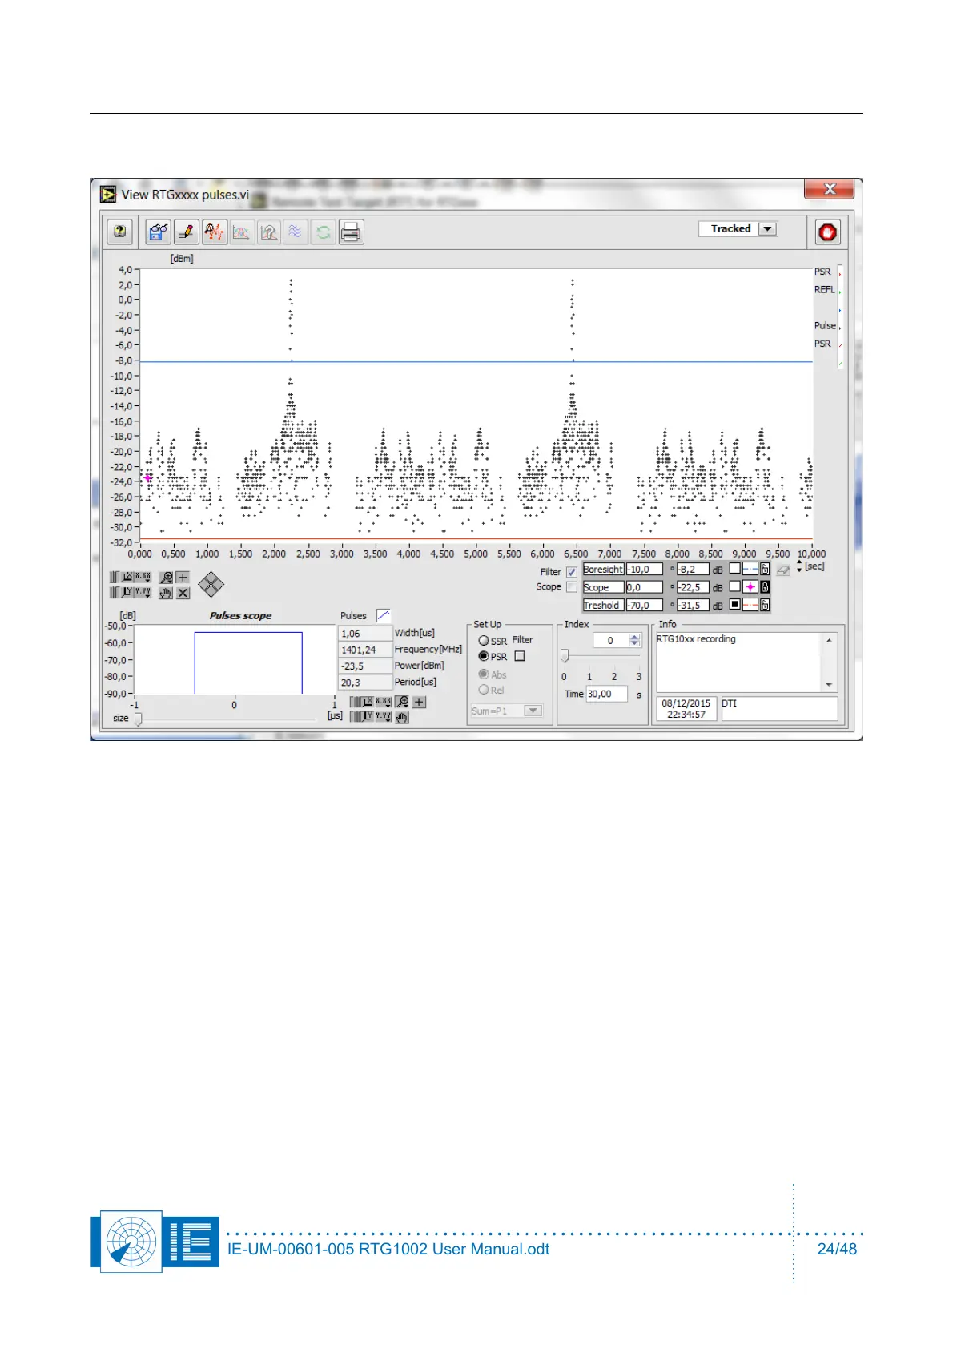Click the Boresight cursor name field
The image size is (953, 1349).
click(x=603, y=570)
